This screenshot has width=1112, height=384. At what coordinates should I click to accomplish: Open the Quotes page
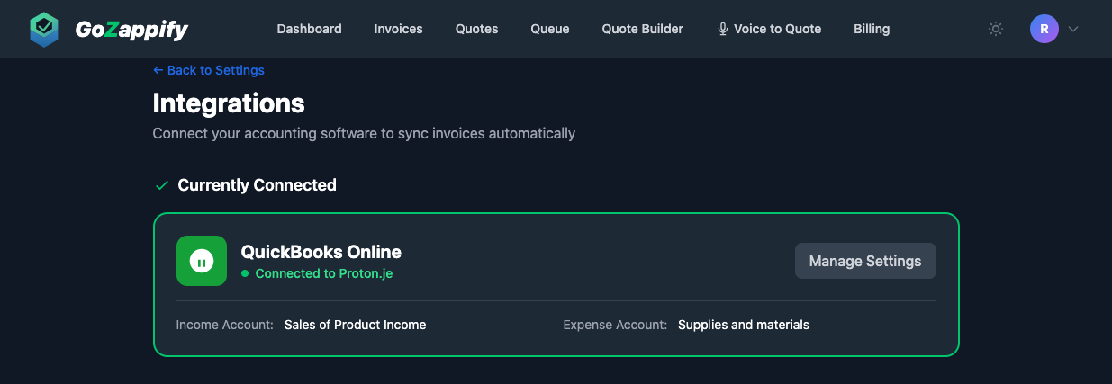pos(476,29)
